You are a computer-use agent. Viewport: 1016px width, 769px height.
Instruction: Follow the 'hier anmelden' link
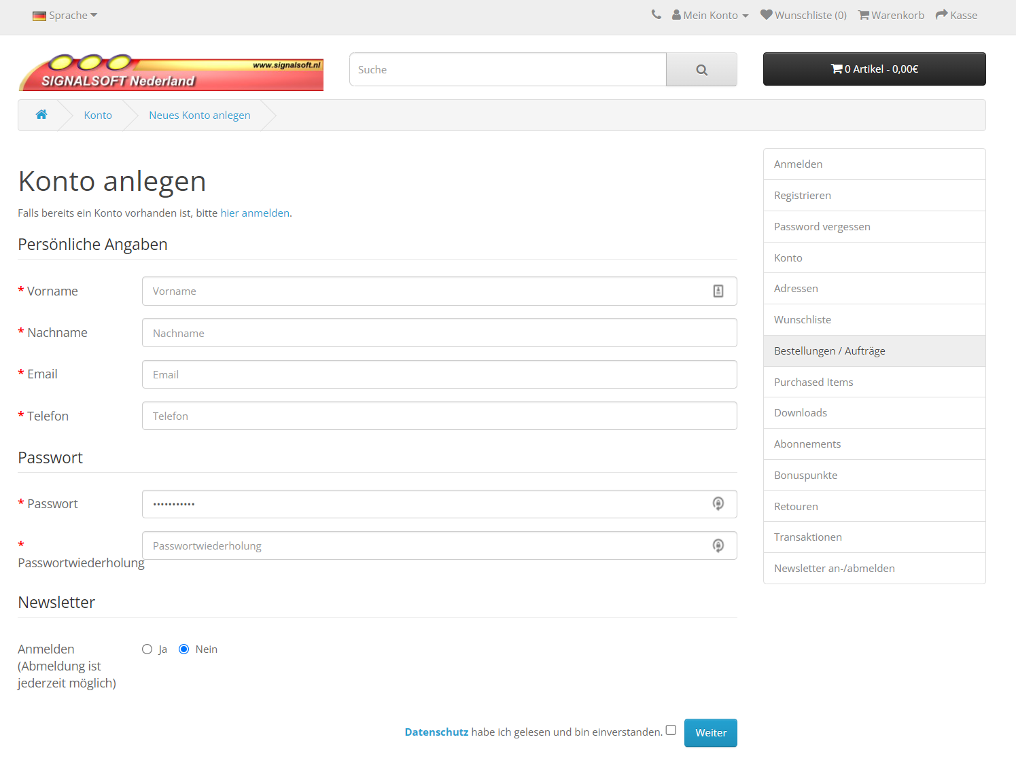(255, 213)
